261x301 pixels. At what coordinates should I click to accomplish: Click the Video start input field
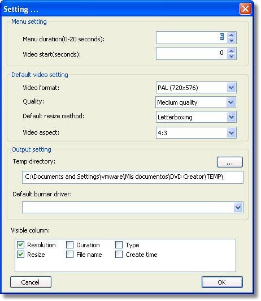tap(192, 54)
